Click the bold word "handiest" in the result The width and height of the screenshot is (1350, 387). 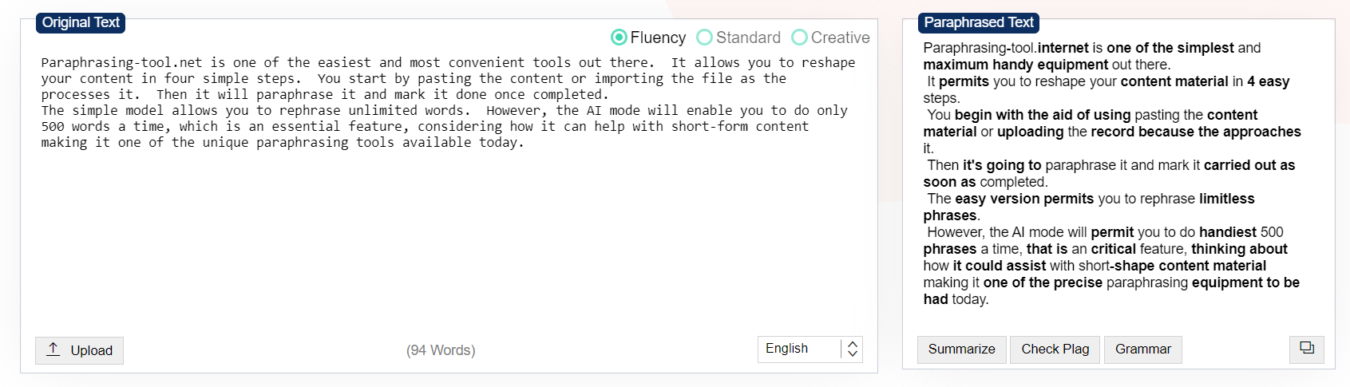click(1228, 232)
